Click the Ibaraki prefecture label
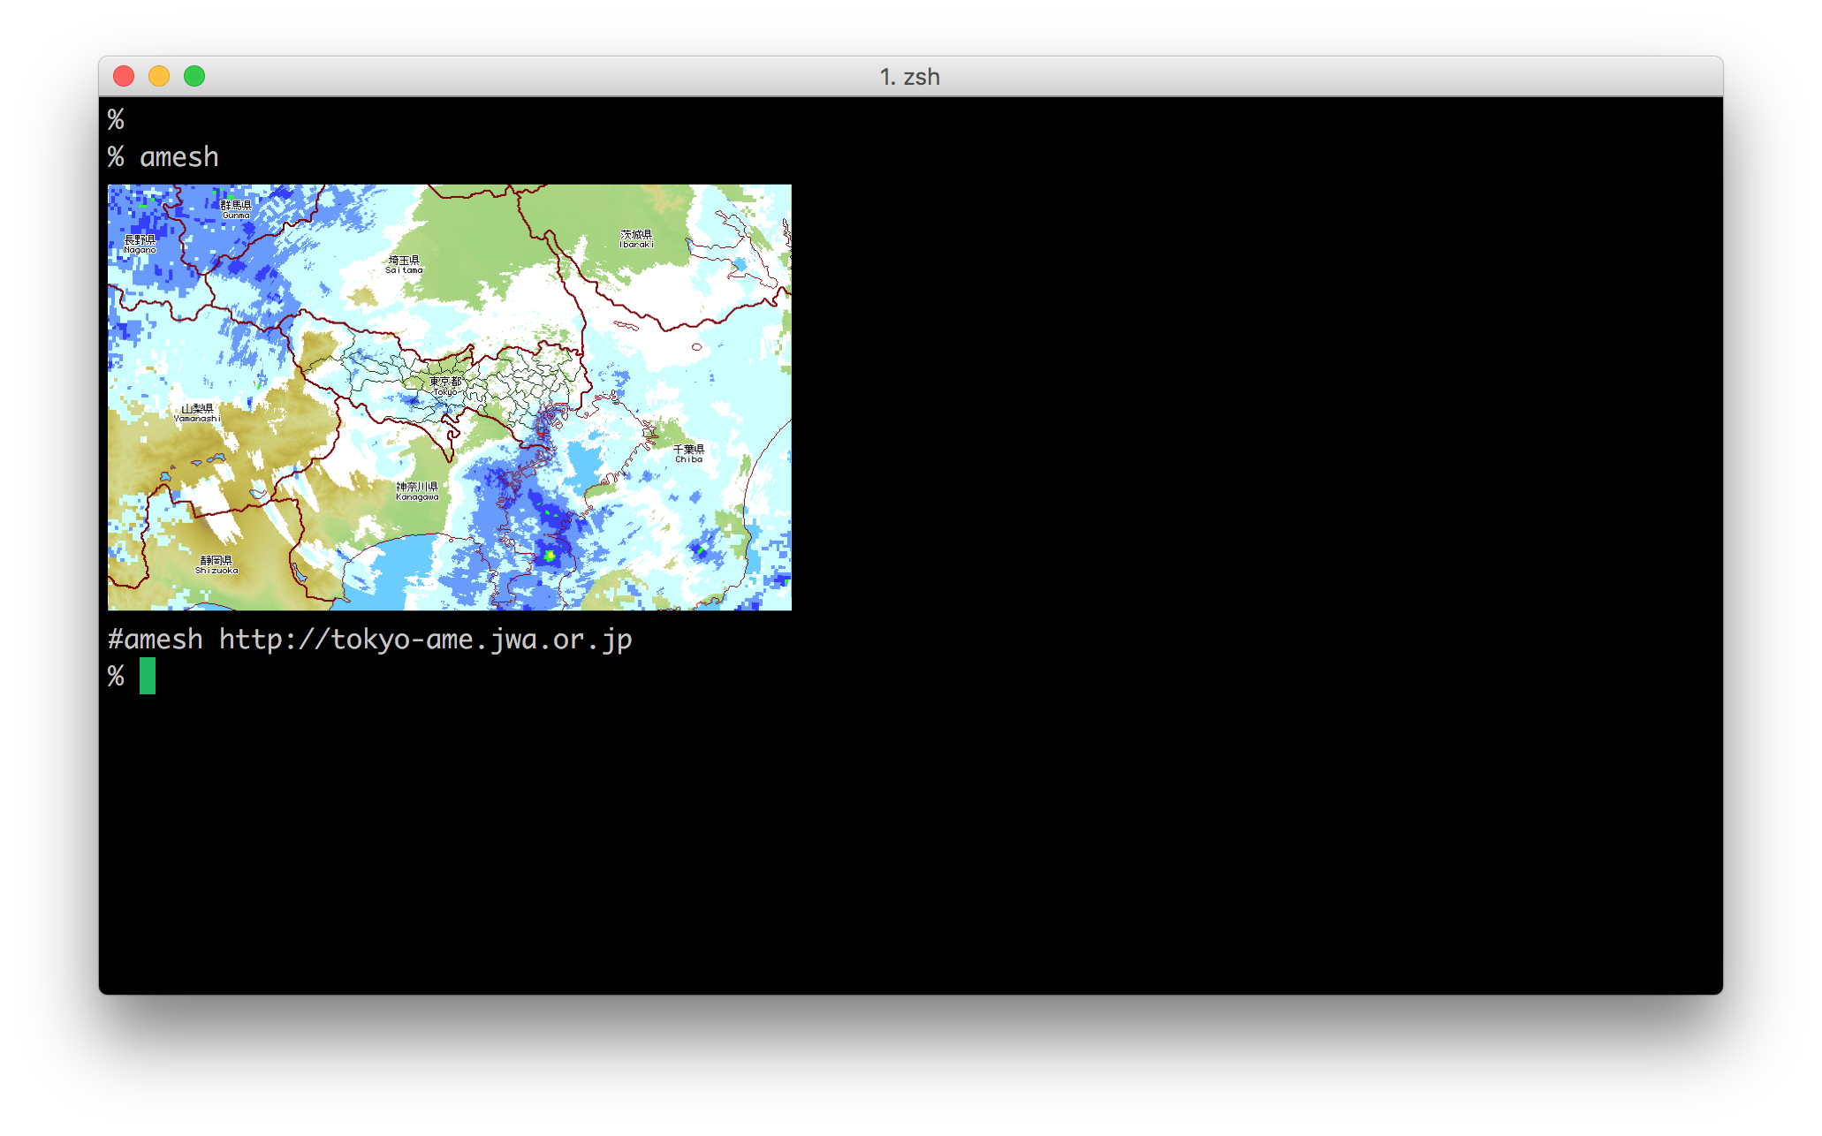 tap(636, 239)
